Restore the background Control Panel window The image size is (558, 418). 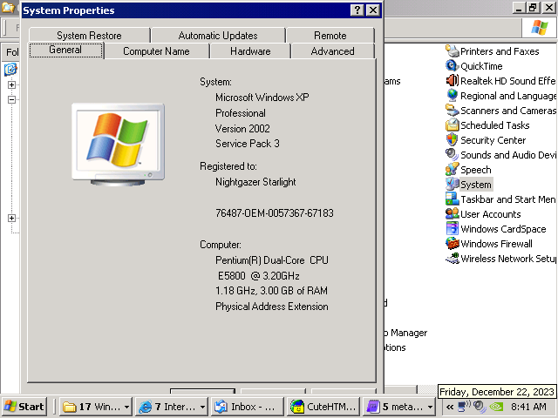tap(533, 8)
